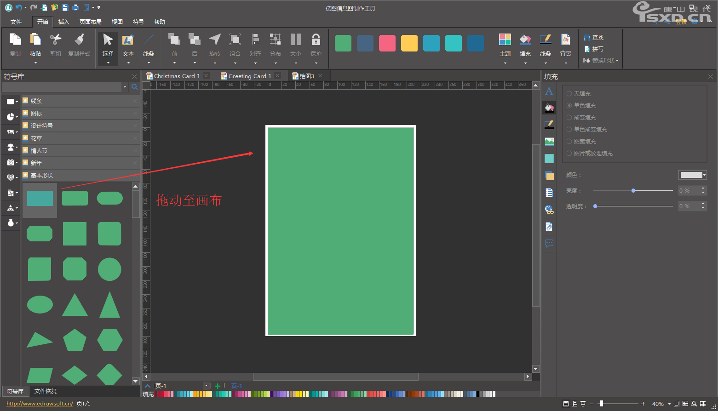Switch to the 插入 (Insert) ribbon tab
The image size is (718, 411).
[64, 22]
